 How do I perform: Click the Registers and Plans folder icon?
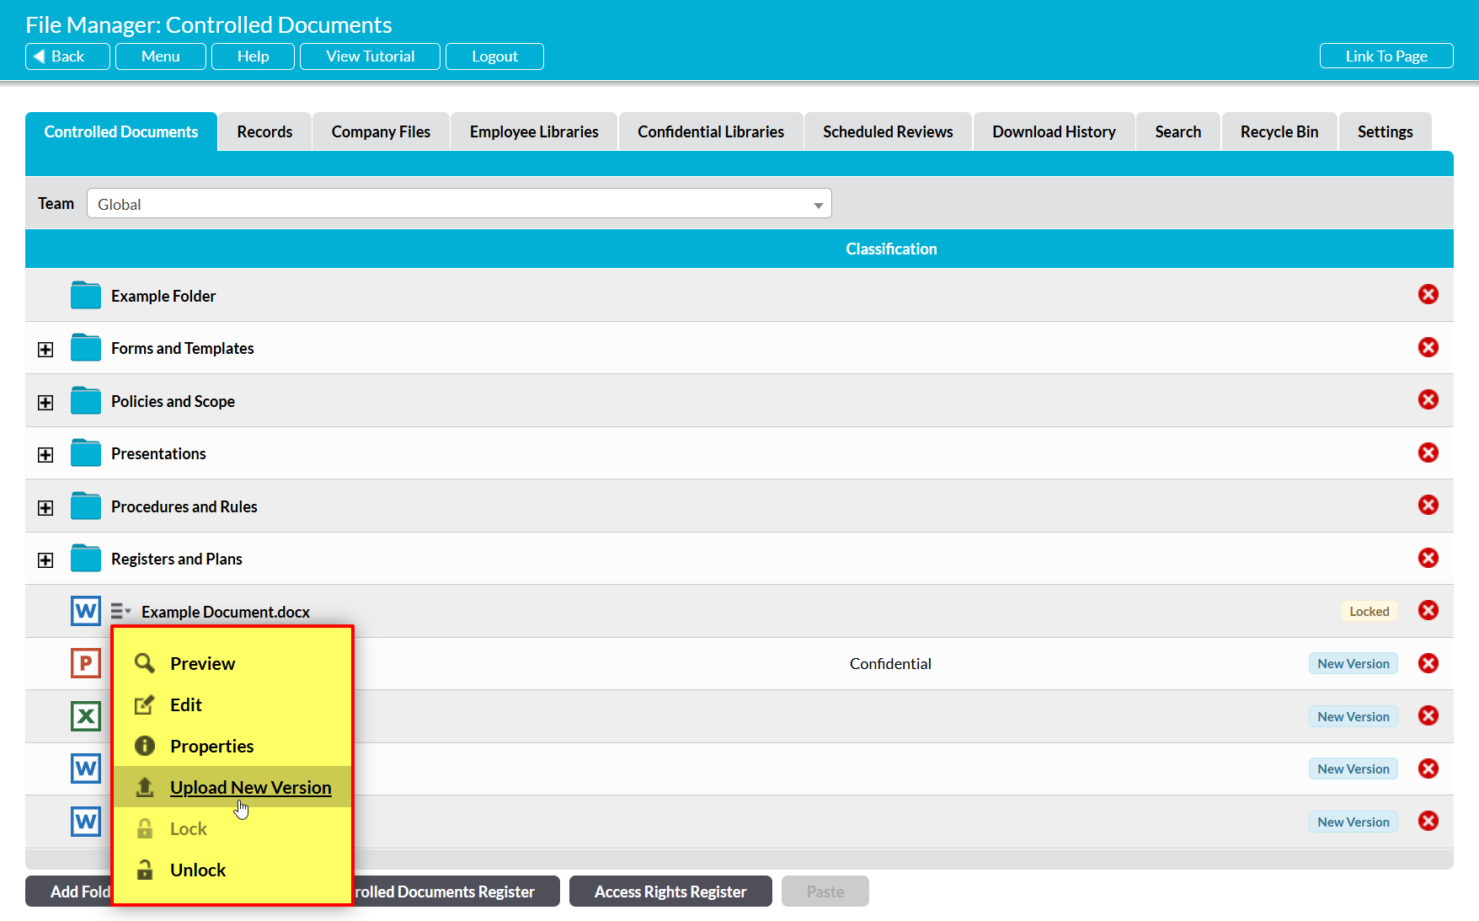85,559
